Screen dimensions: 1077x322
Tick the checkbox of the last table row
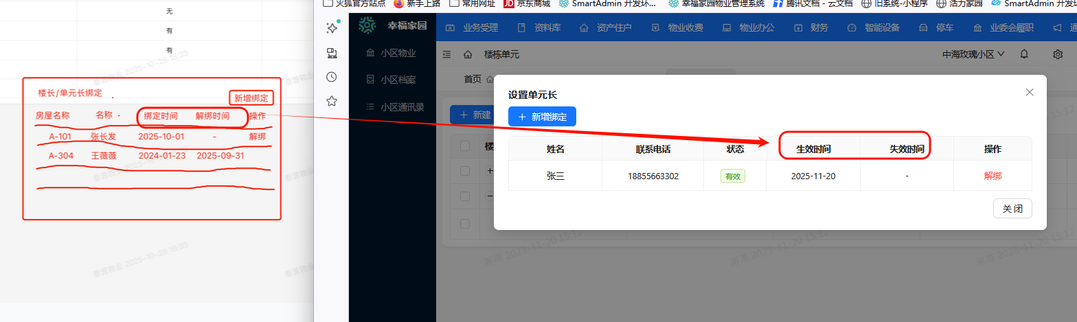(x=466, y=224)
